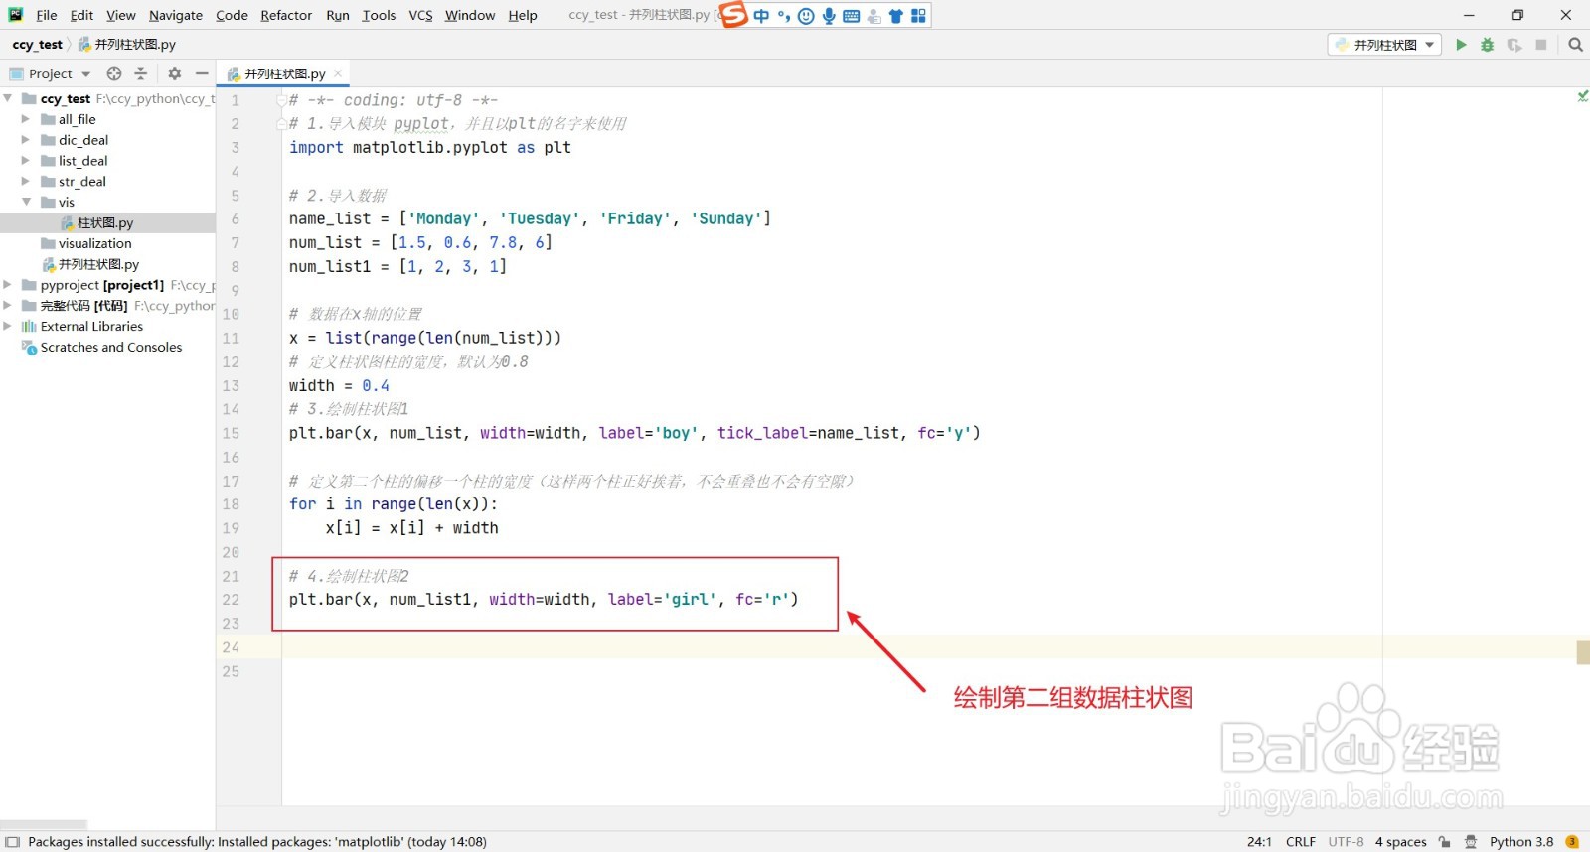Viewport: 1590px width, 852px height.
Task: Open the Run menu
Action: 338,15
